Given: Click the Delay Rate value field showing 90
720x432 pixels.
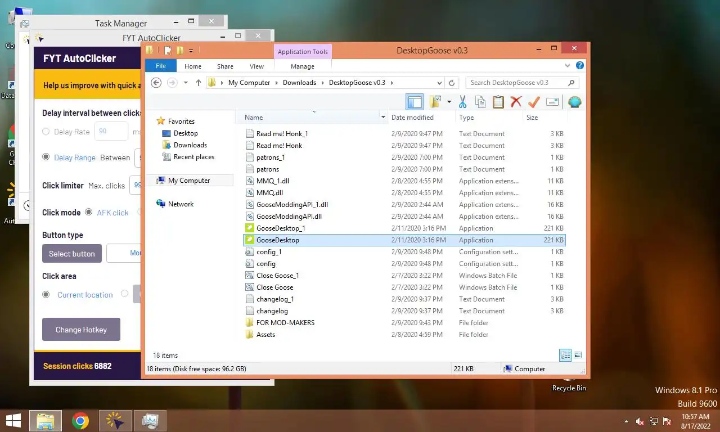Looking at the screenshot, I should tap(111, 131).
